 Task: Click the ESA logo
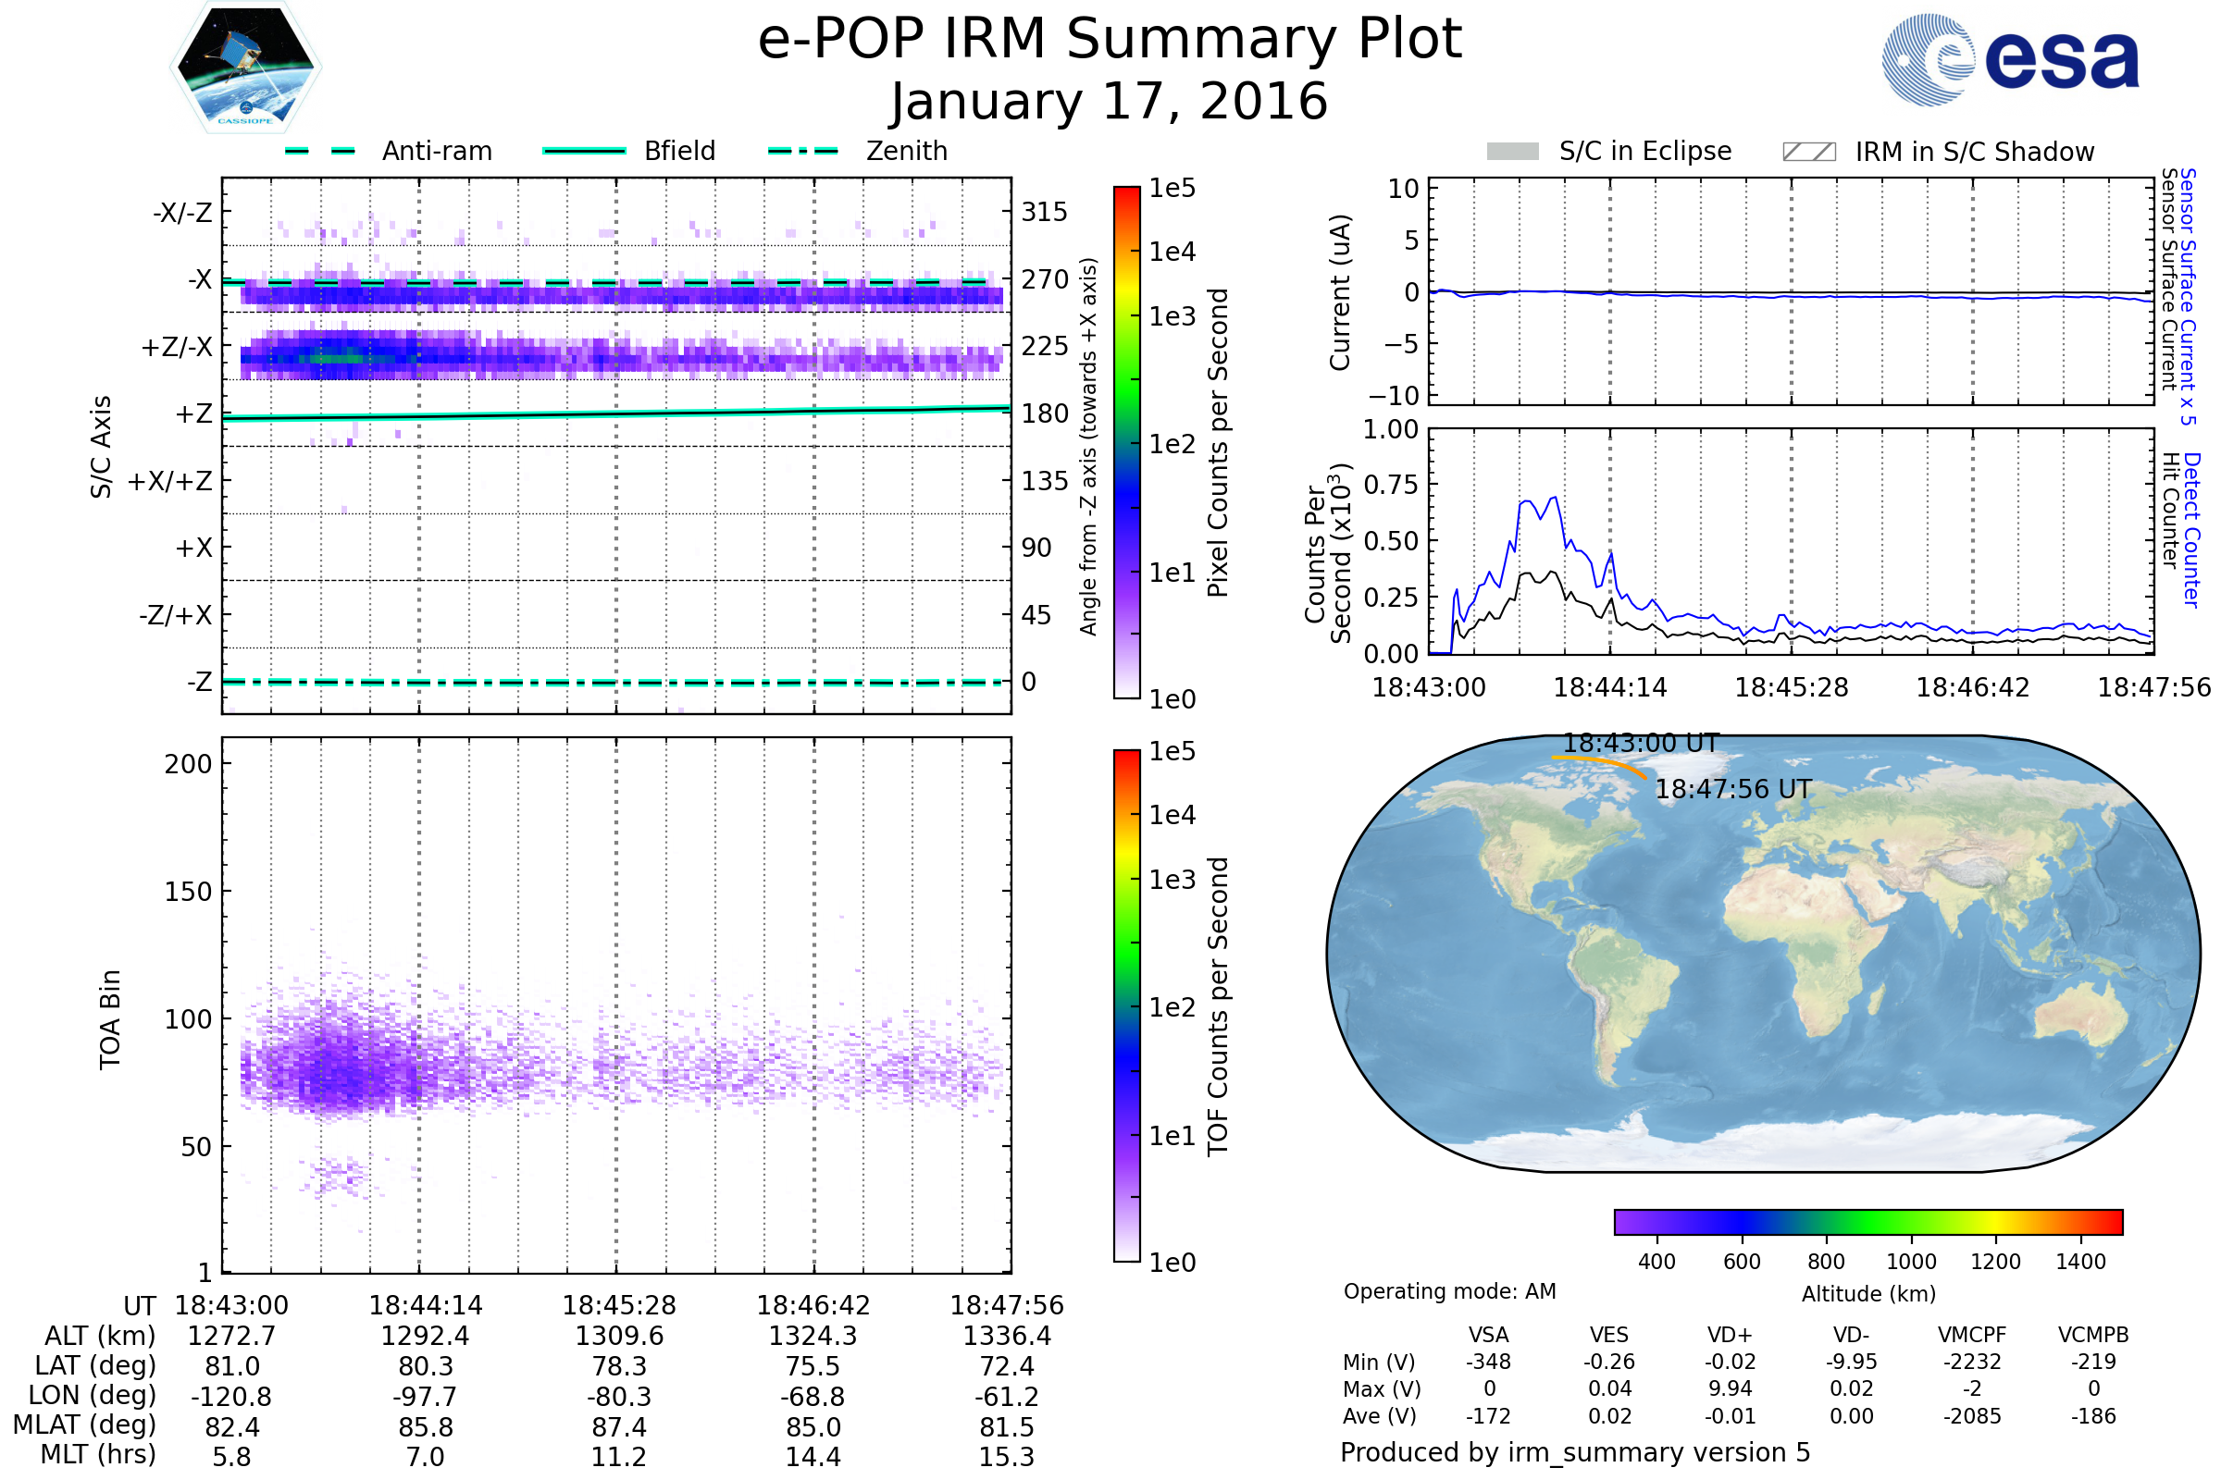click(2011, 60)
